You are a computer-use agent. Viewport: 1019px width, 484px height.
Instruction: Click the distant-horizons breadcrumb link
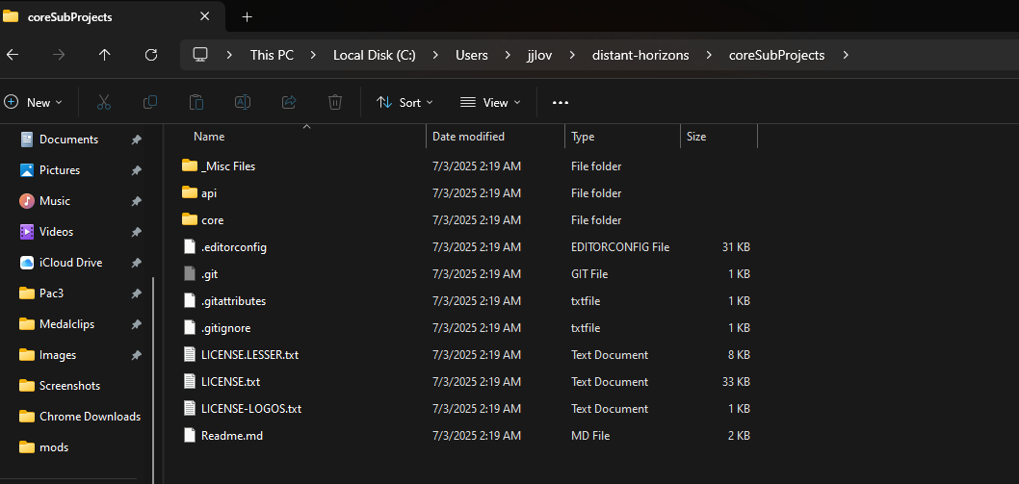[x=640, y=55]
